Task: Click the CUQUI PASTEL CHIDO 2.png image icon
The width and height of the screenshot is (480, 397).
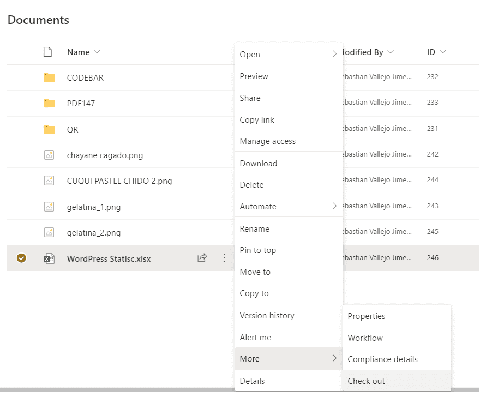Action: (x=49, y=181)
